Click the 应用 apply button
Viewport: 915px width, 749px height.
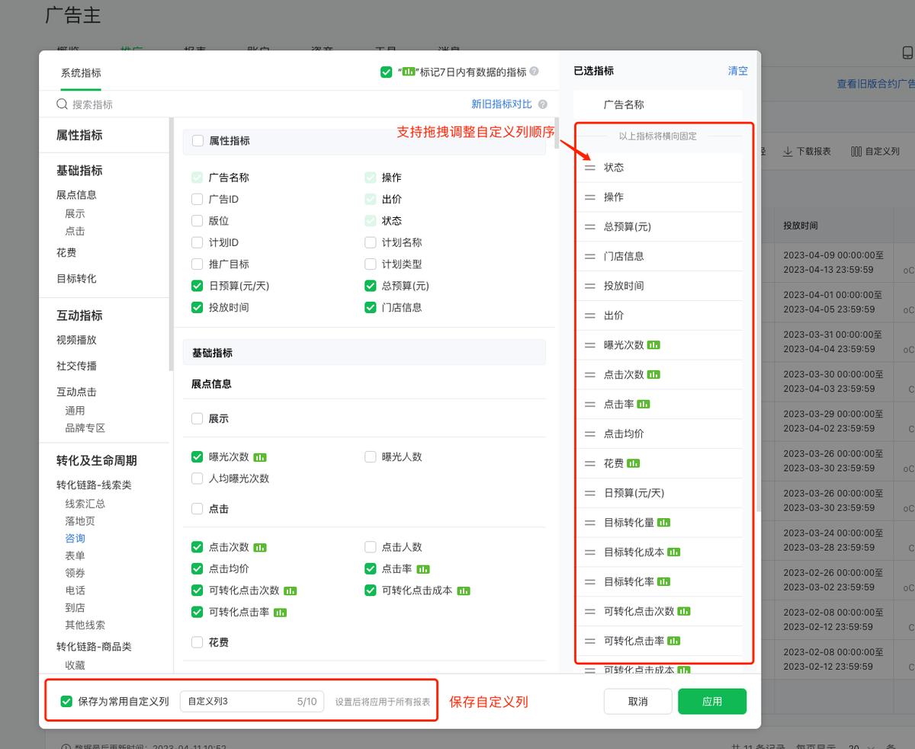pyautogui.click(x=711, y=701)
